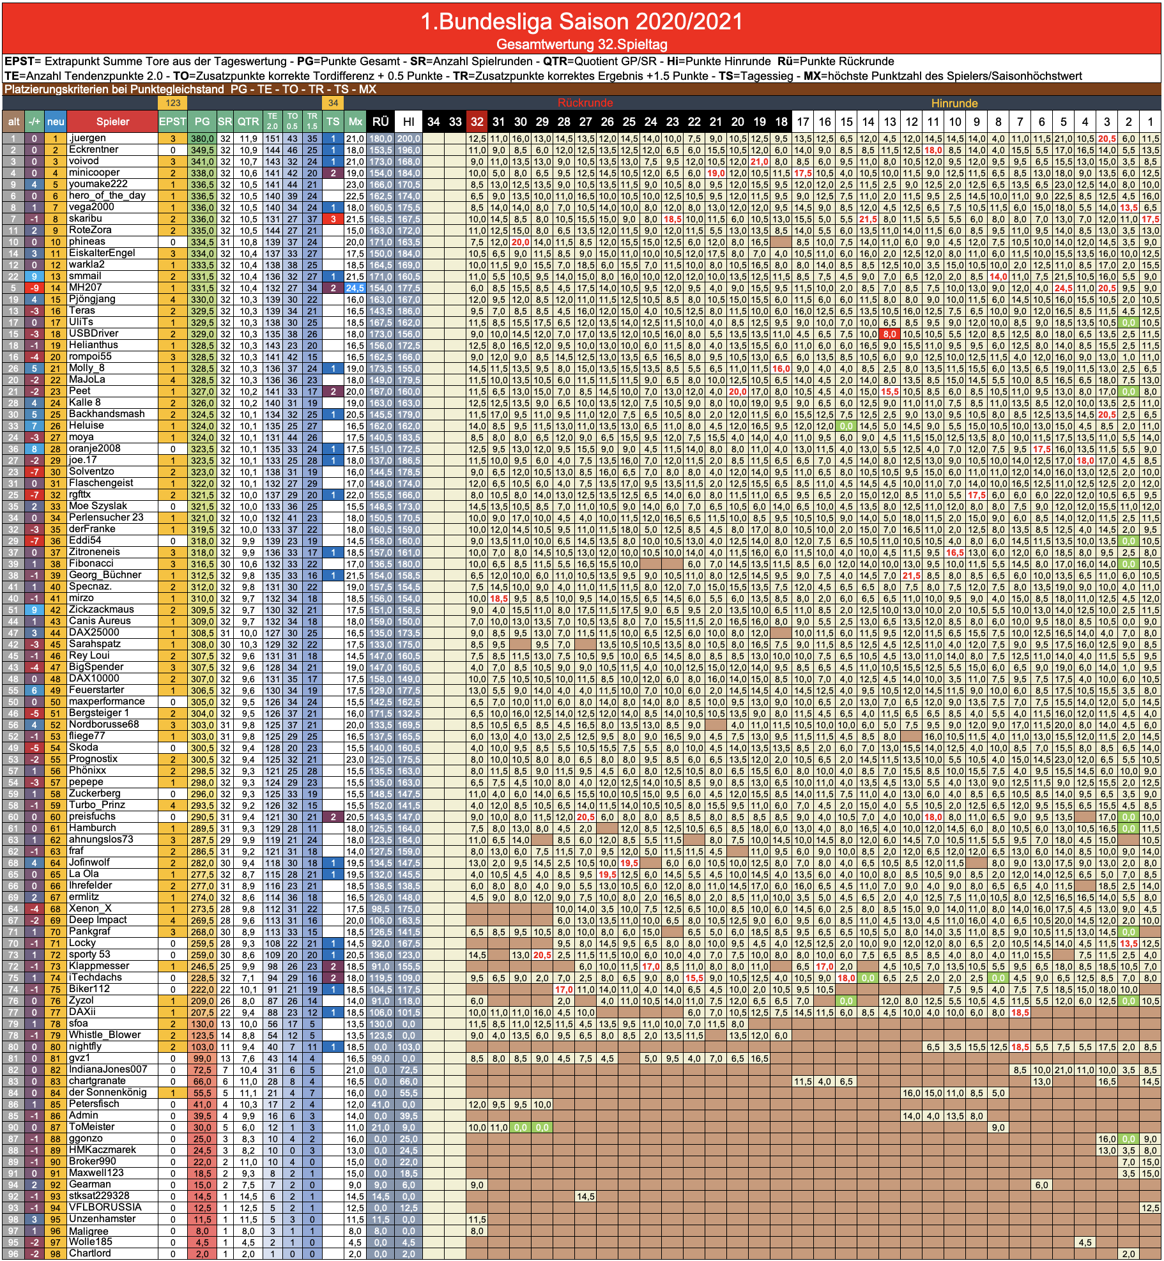Select player 'Zuckerberg'

[112, 793]
